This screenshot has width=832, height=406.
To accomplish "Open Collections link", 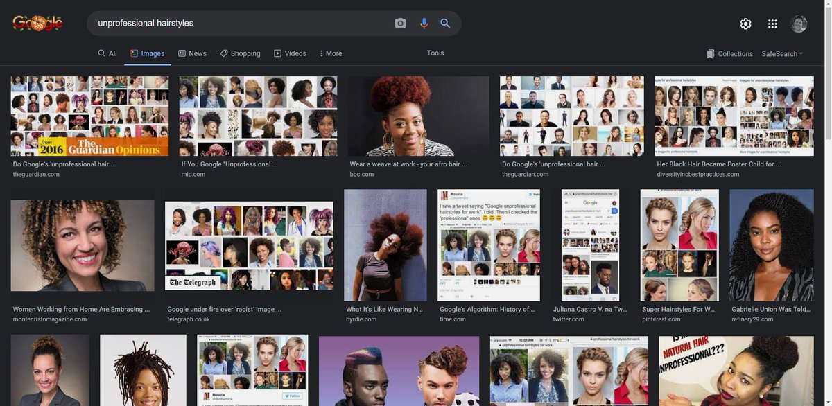I will pyautogui.click(x=735, y=54).
